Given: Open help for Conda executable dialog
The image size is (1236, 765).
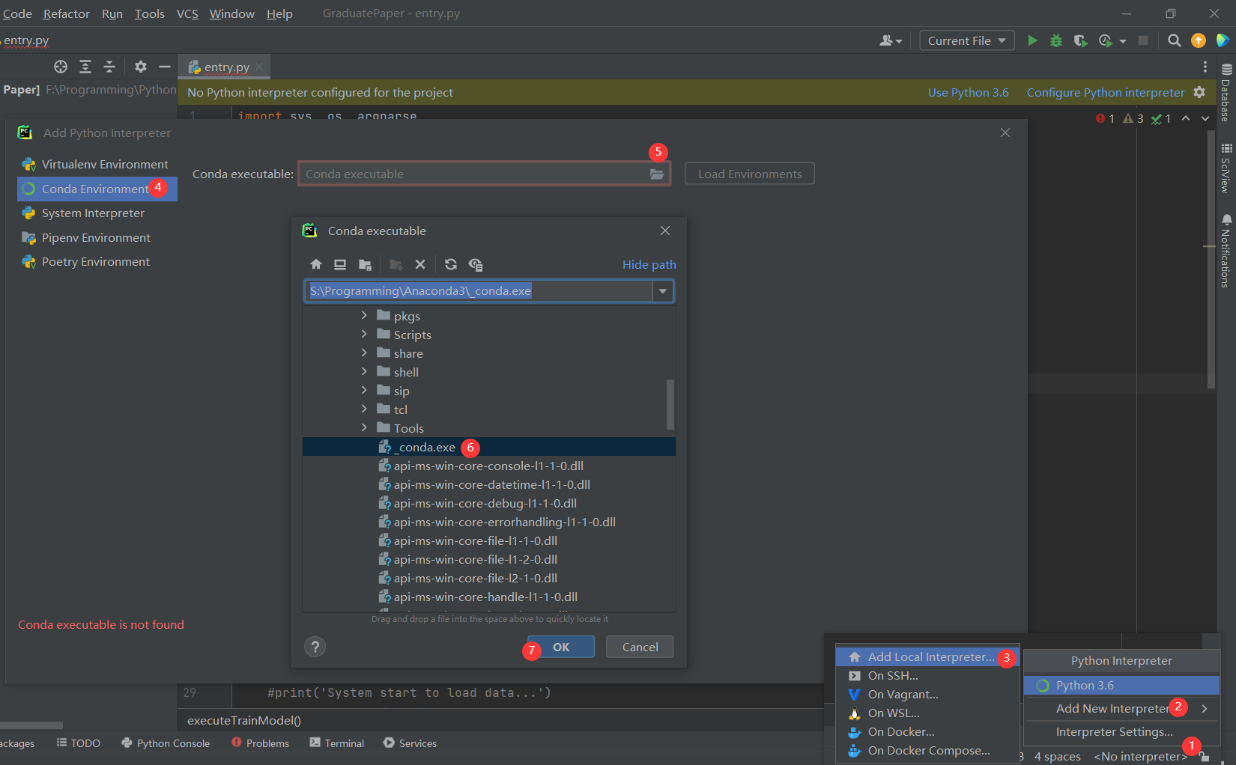Looking at the screenshot, I should pos(315,647).
